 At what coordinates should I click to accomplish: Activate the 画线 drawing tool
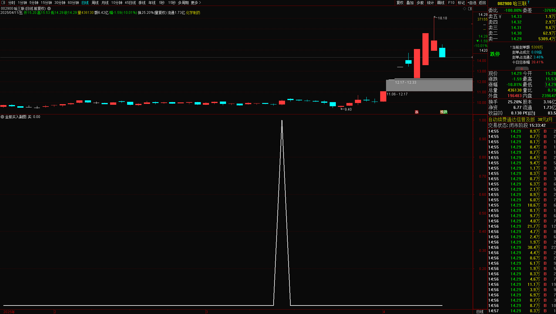[441, 3]
